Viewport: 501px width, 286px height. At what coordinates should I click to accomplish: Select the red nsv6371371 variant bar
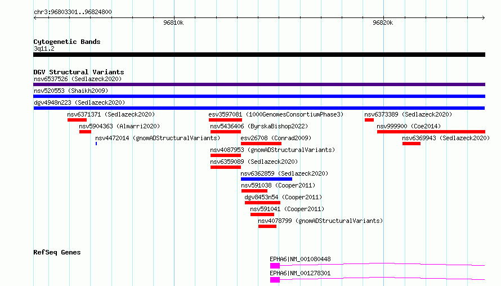pyautogui.click(x=77, y=120)
